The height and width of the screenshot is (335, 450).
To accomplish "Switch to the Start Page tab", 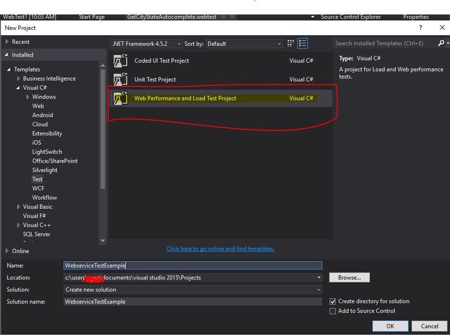I will point(92,16).
